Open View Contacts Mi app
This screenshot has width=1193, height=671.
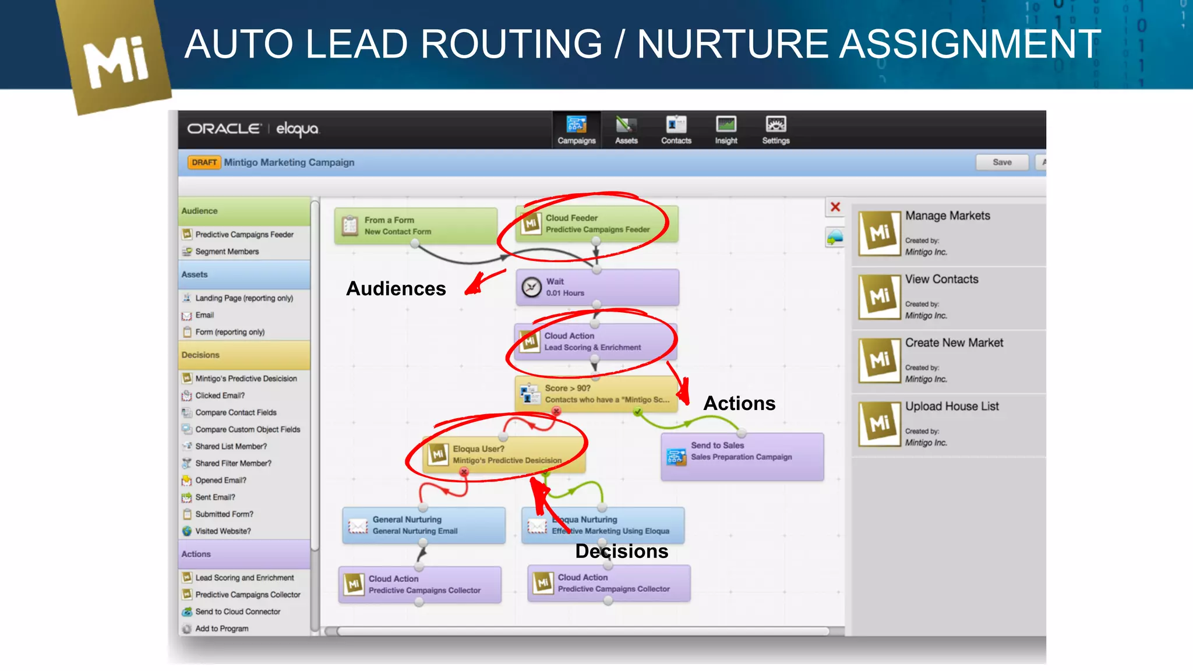tap(880, 297)
